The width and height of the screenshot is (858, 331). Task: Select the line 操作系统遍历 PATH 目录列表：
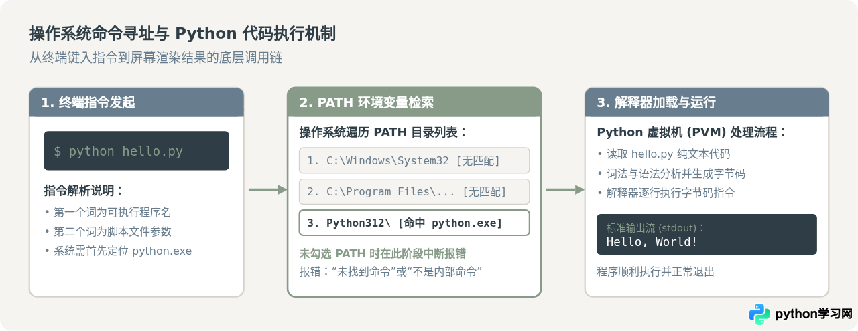pos(383,132)
